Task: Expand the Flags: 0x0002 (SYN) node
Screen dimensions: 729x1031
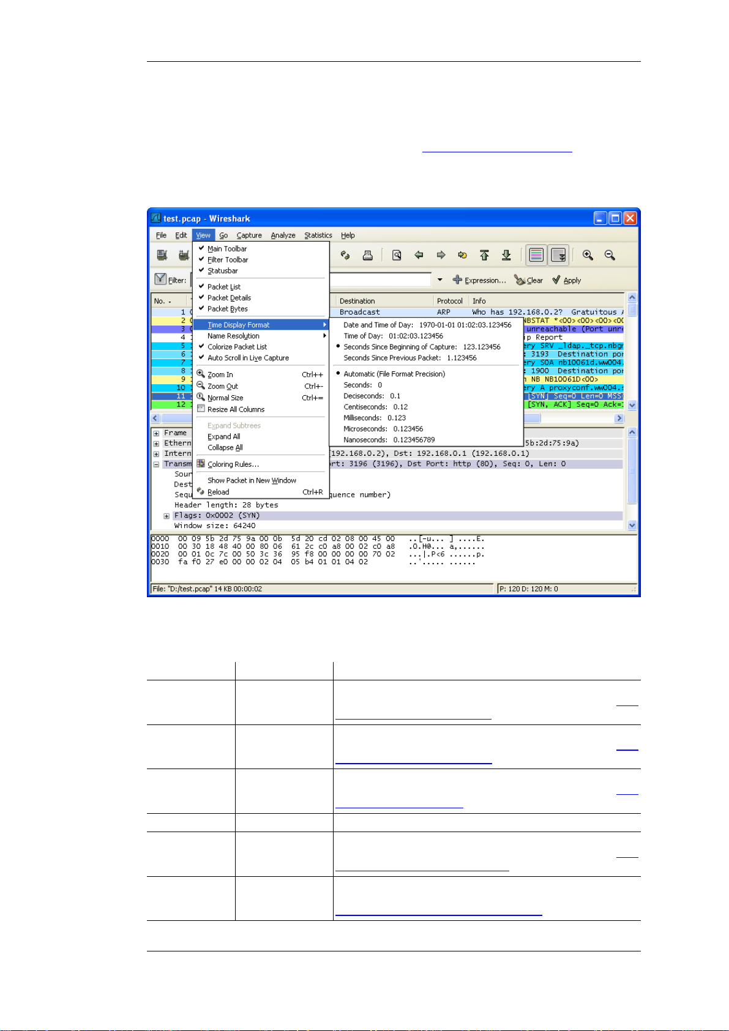Action: tap(166, 516)
